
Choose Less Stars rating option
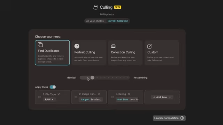(x=134, y=100)
